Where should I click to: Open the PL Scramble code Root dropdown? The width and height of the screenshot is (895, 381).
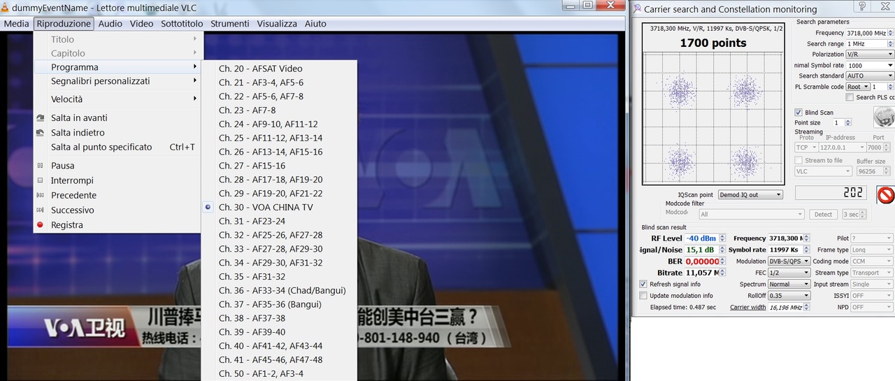click(x=857, y=87)
